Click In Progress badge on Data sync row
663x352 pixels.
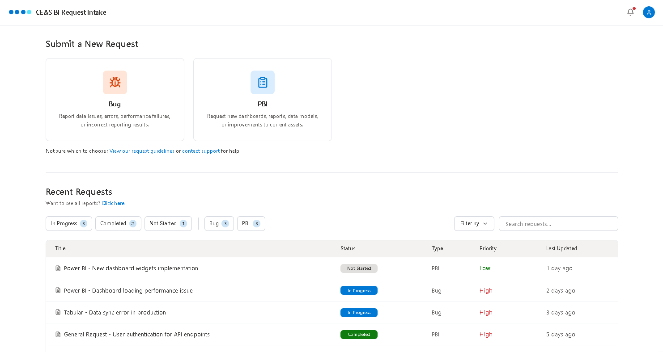pos(359,312)
